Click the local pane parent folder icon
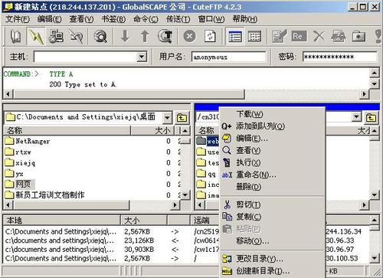 [182, 118]
